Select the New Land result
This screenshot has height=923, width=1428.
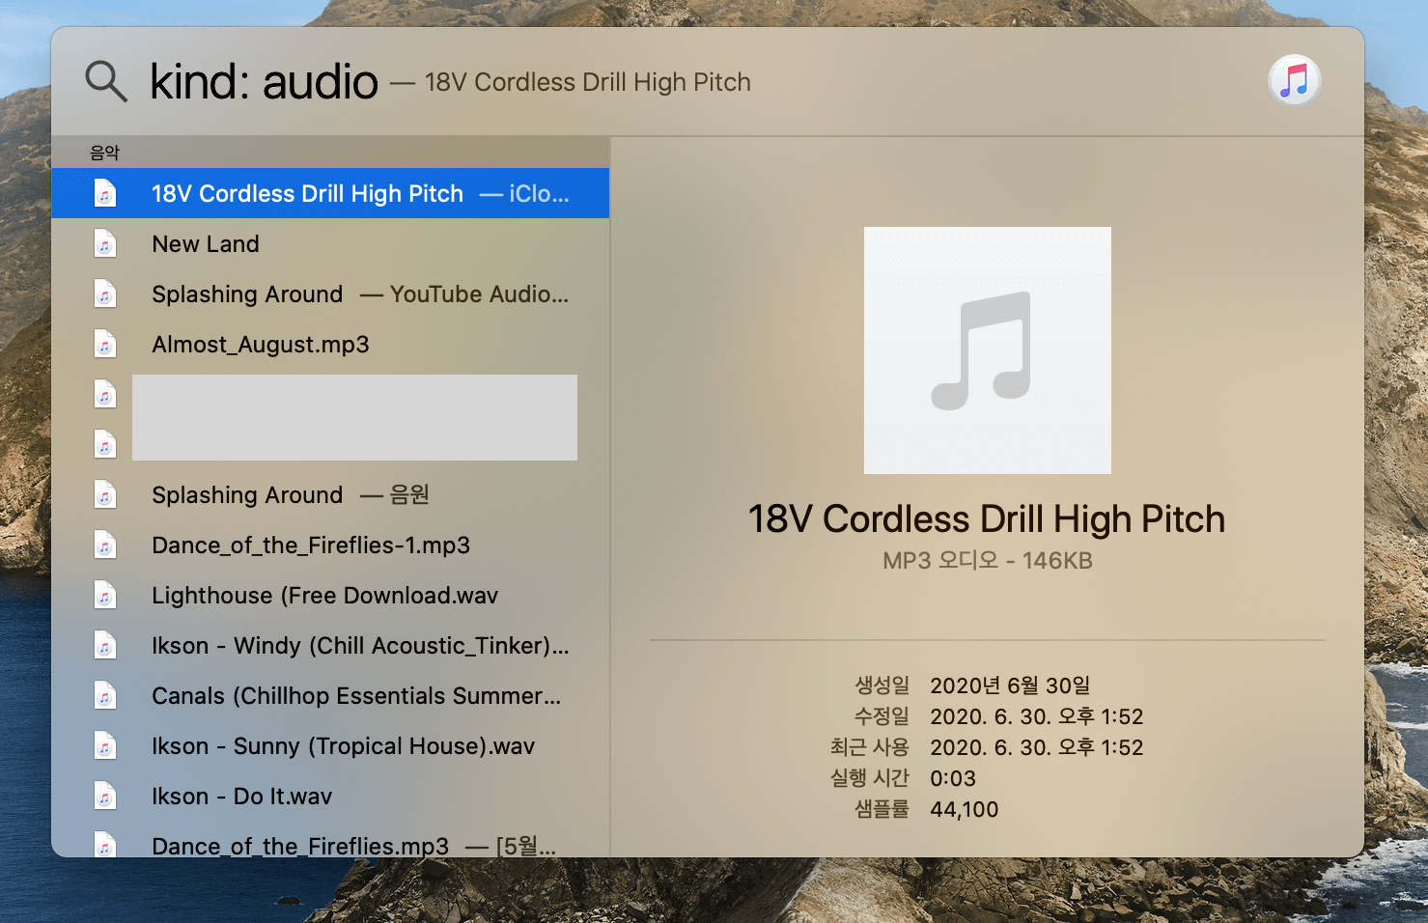tap(330, 243)
